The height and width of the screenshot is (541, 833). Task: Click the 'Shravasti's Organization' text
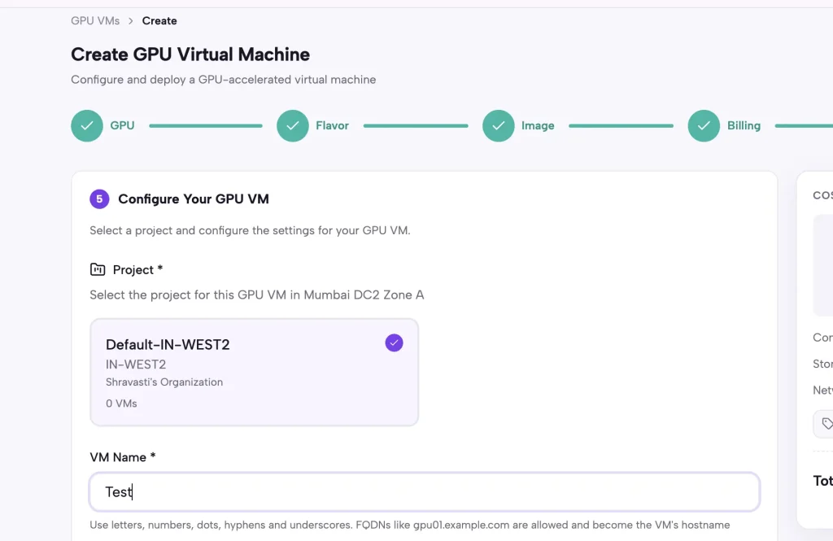click(164, 382)
